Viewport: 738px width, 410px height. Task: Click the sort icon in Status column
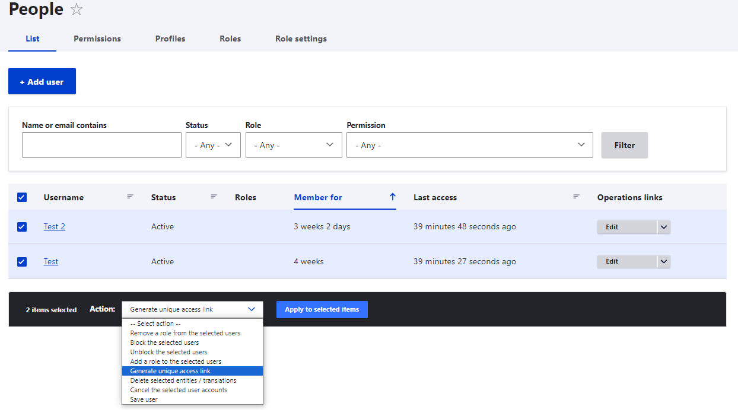click(x=214, y=197)
